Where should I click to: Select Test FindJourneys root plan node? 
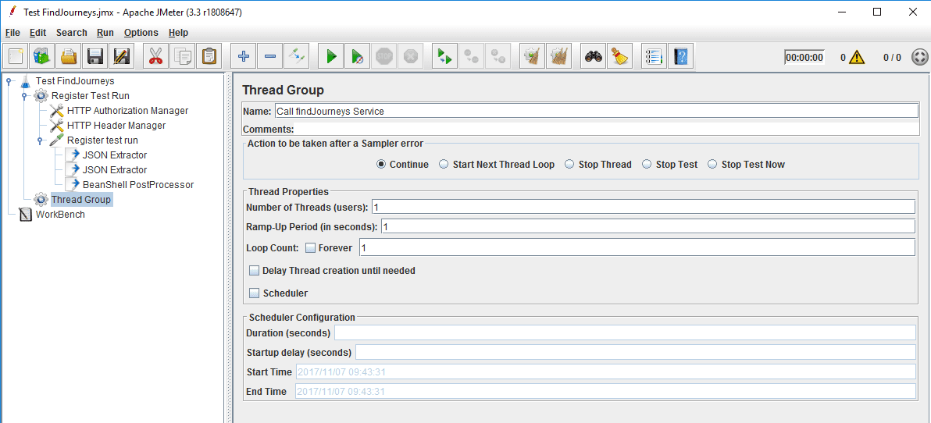pos(75,80)
